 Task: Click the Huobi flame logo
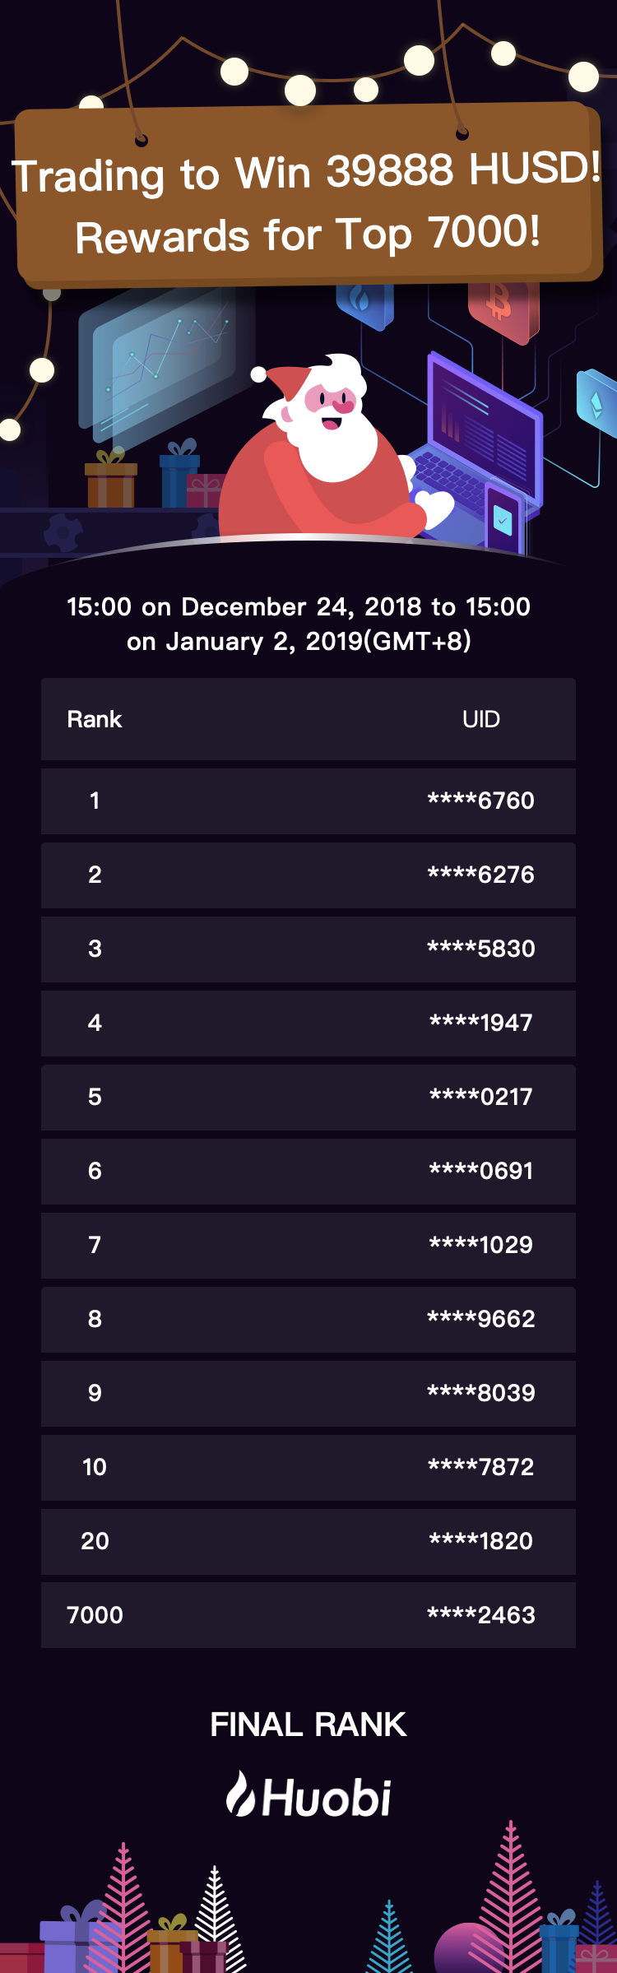241,1794
